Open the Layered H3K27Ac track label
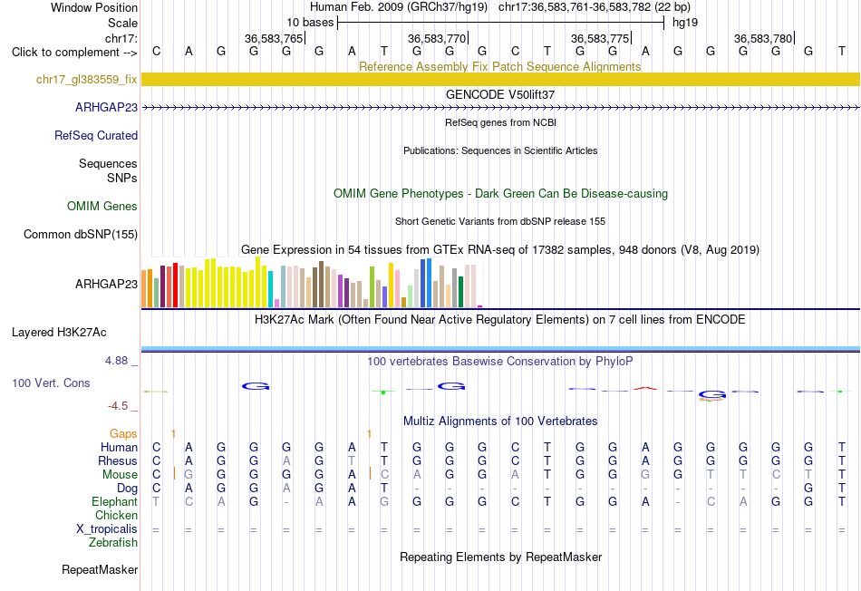This screenshot has width=861, height=591. [59, 332]
